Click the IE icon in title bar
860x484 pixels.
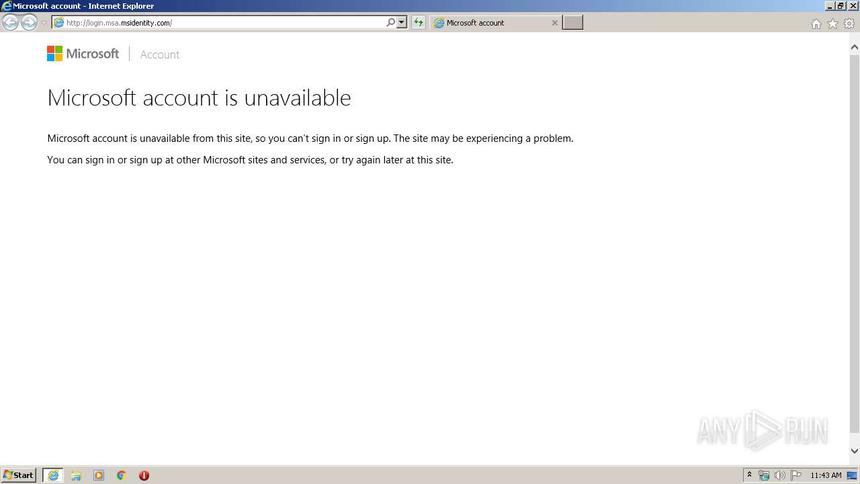tap(7, 6)
